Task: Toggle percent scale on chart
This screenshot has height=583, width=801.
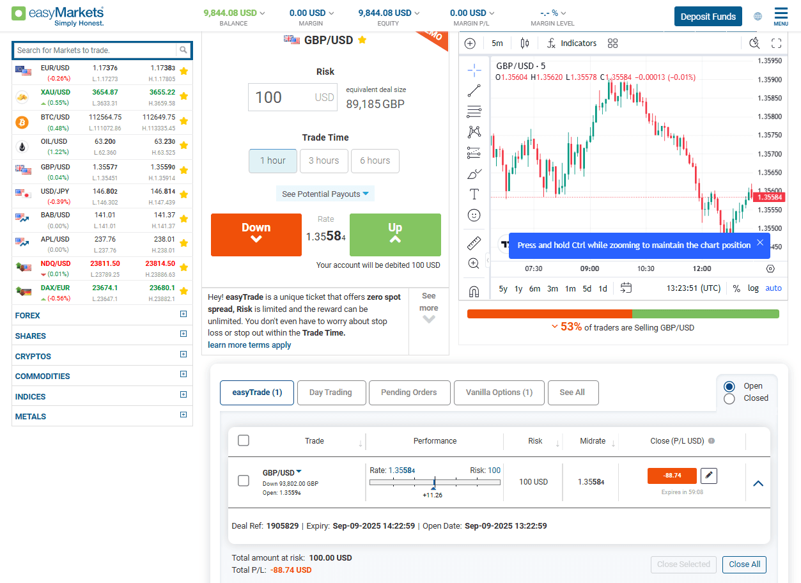Action: point(736,288)
